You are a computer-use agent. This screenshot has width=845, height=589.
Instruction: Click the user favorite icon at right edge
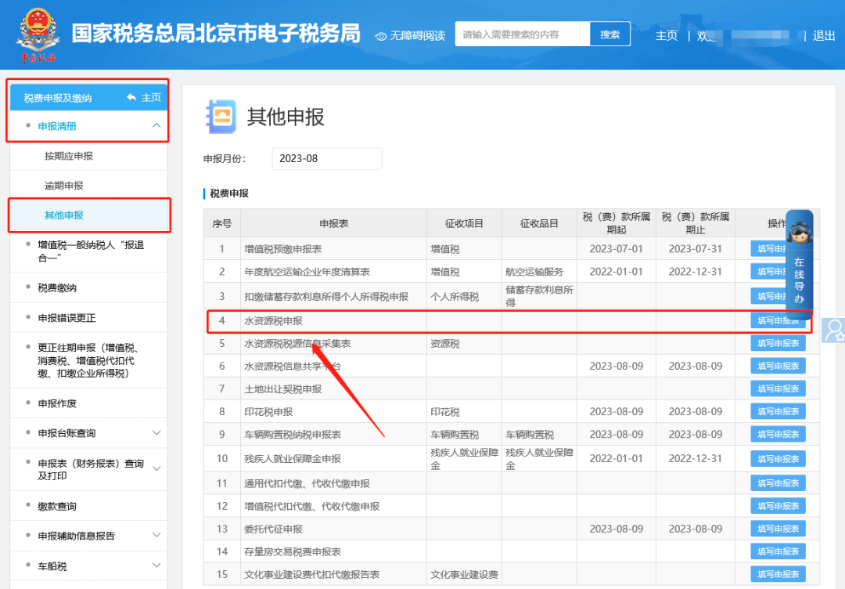click(835, 329)
